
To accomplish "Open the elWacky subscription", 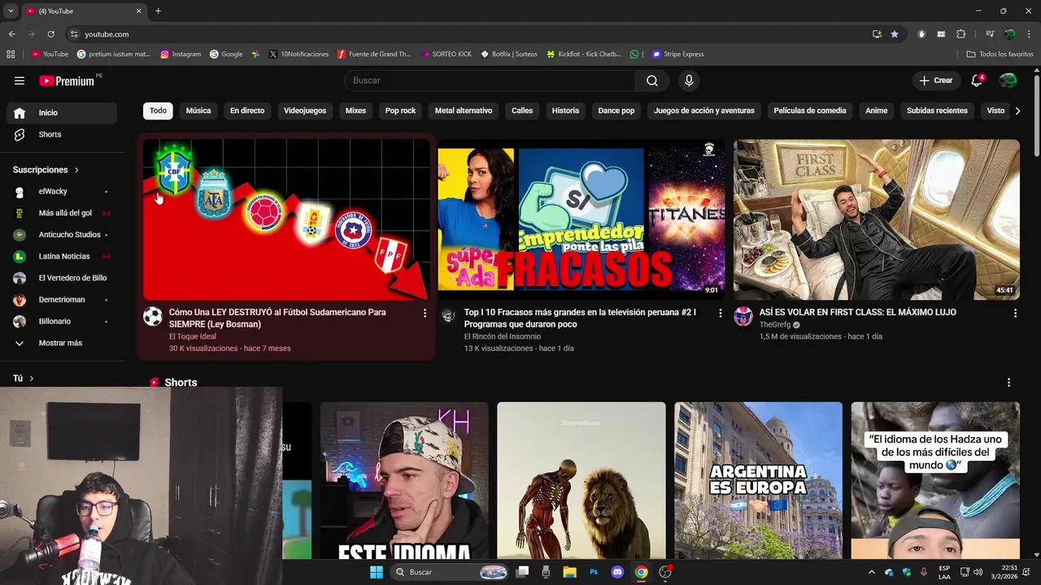I will [x=62, y=191].
